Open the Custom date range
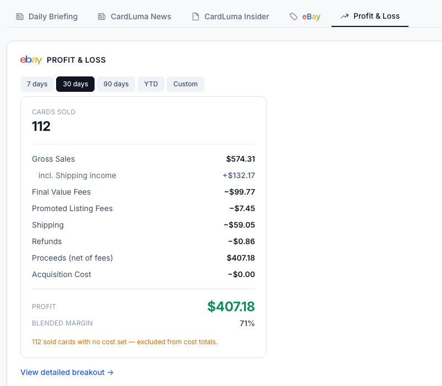This screenshot has width=442, height=386. coord(185,84)
